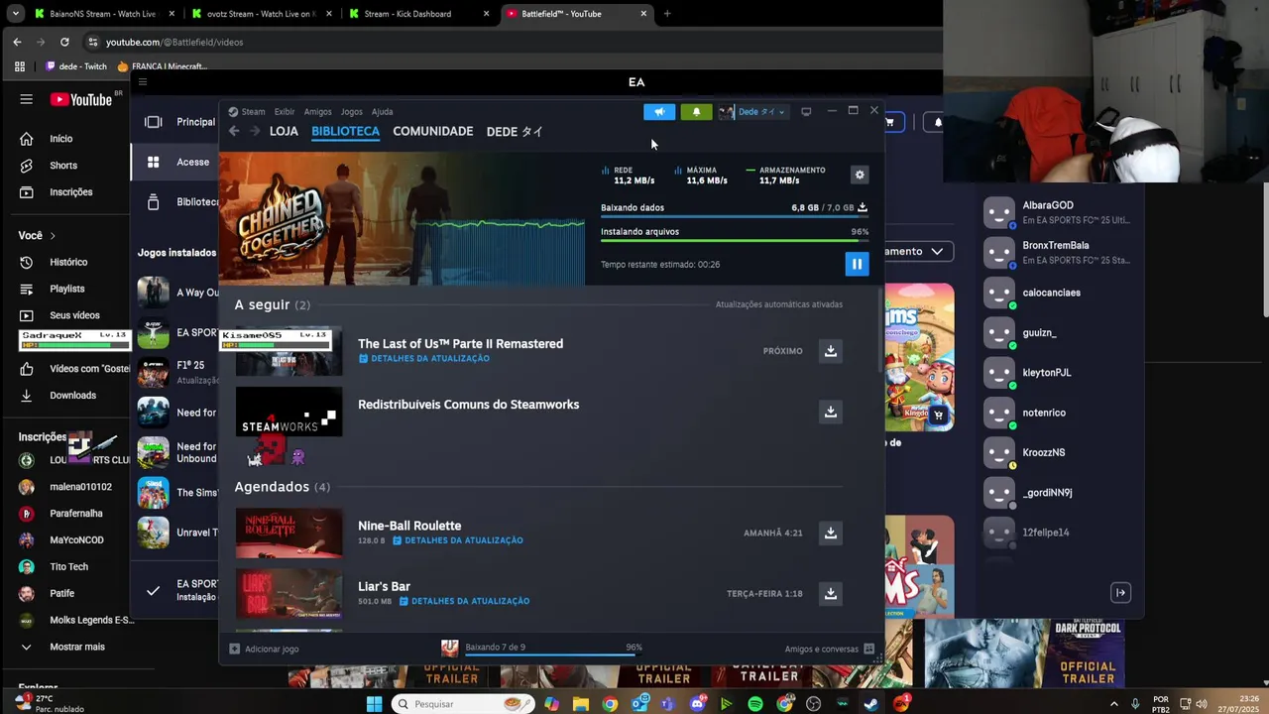This screenshot has width=1269, height=714.
Task: Open Steam notifications bell
Action: click(696, 112)
